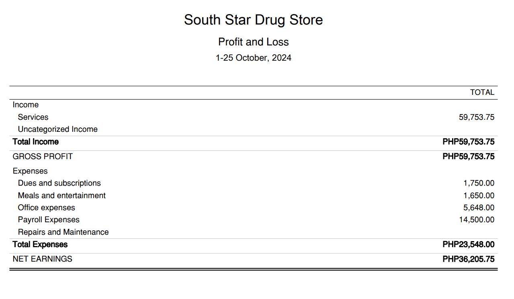
Task: Open the Total Income amount PHP59,753.75
Action: (468, 142)
